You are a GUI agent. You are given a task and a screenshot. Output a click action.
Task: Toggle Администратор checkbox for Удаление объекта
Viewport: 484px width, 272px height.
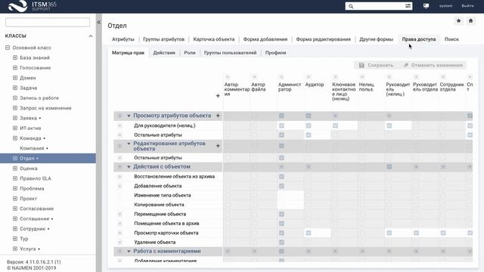[x=281, y=242]
